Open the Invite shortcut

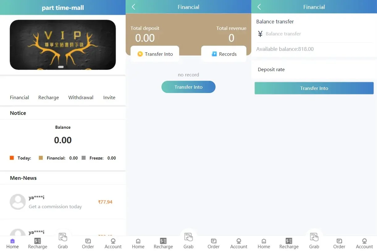point(109,97)
